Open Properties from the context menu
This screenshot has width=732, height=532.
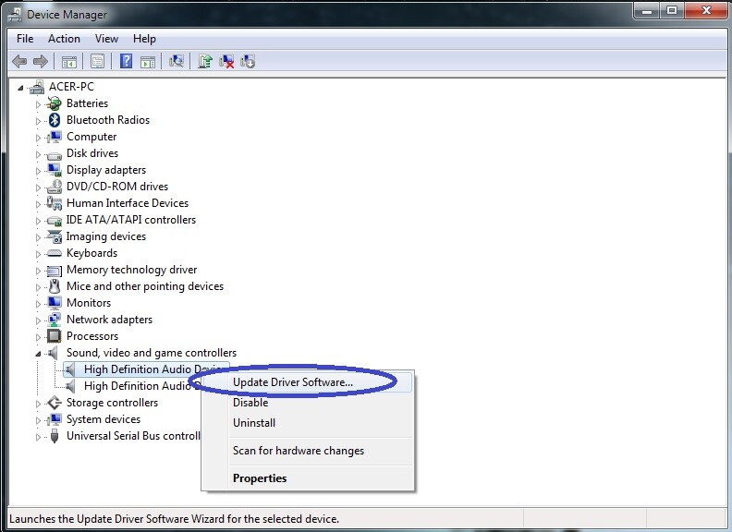coord(308,478)
